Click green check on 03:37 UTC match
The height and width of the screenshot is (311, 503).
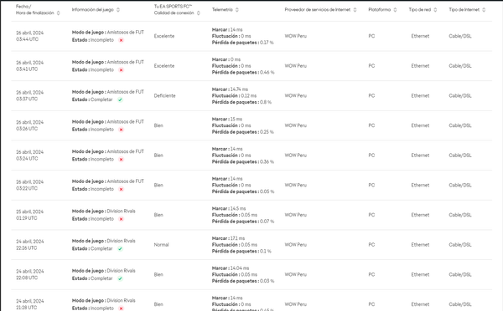coord(120,99)
